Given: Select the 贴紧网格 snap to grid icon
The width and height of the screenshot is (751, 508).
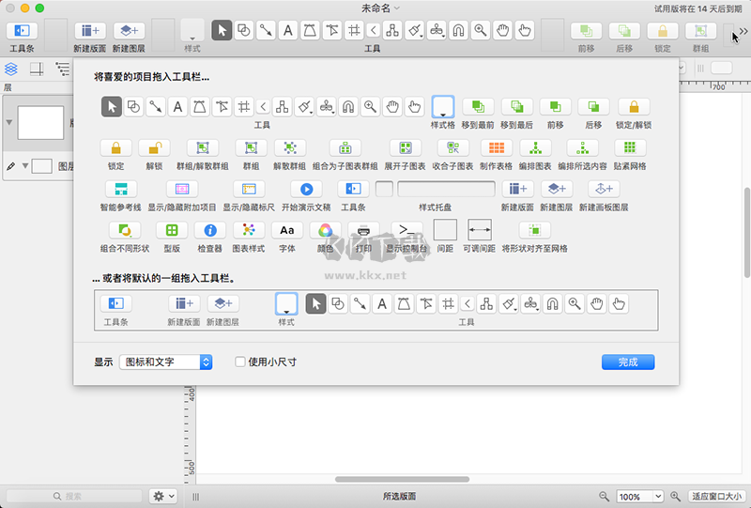Looking at the screenshot, I should click(x=631, y=147).
